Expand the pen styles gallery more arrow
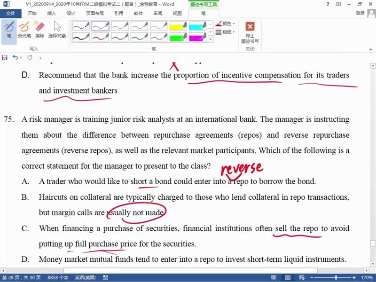This screenshot has height=282, width=376. (210, 39)
